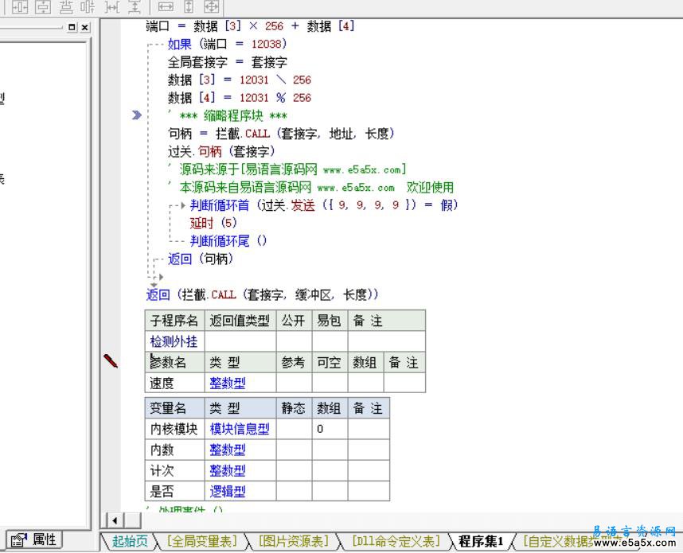Toggle docking with the panel float button
This screenshot has width=683, height=553.
tap(72, 27)
